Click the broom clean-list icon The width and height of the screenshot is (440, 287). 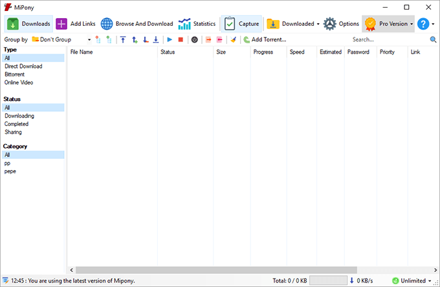233,40
